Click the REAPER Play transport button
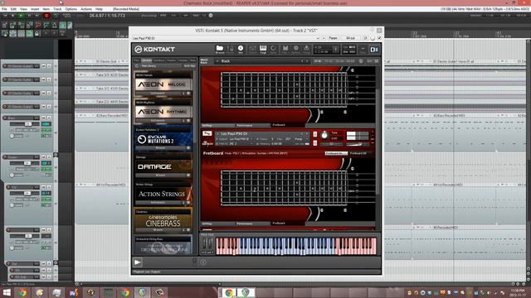 click(21, 16)
